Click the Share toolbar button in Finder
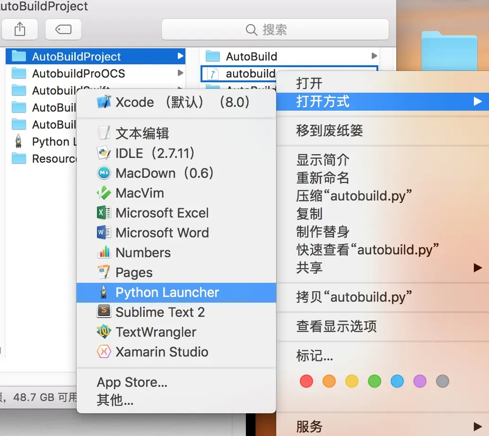The image size is (489, 436). coord(20,29)
